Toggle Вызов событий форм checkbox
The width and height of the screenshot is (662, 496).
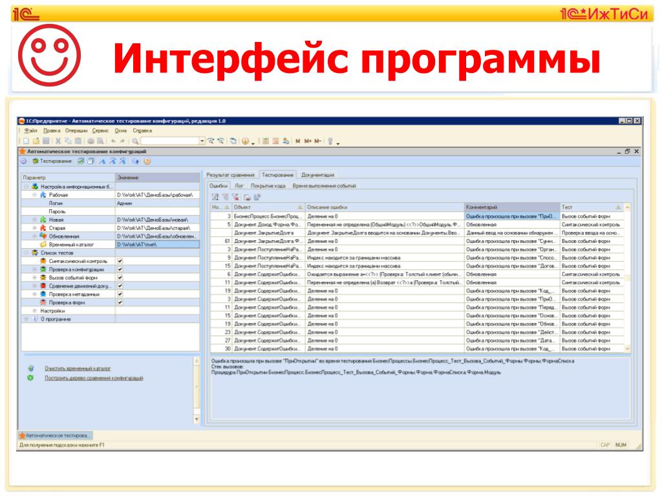point(120,278)
